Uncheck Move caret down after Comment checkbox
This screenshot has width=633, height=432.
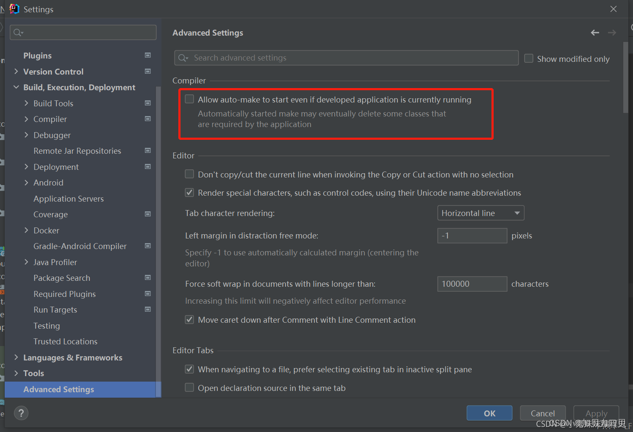(189, 320)
